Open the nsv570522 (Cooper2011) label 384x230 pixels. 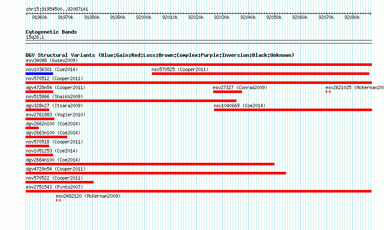pos(54,178)
